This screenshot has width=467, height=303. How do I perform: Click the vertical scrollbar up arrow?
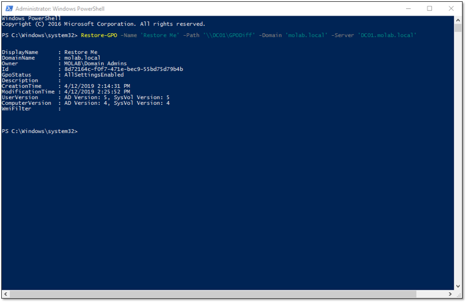pos(458,19)
